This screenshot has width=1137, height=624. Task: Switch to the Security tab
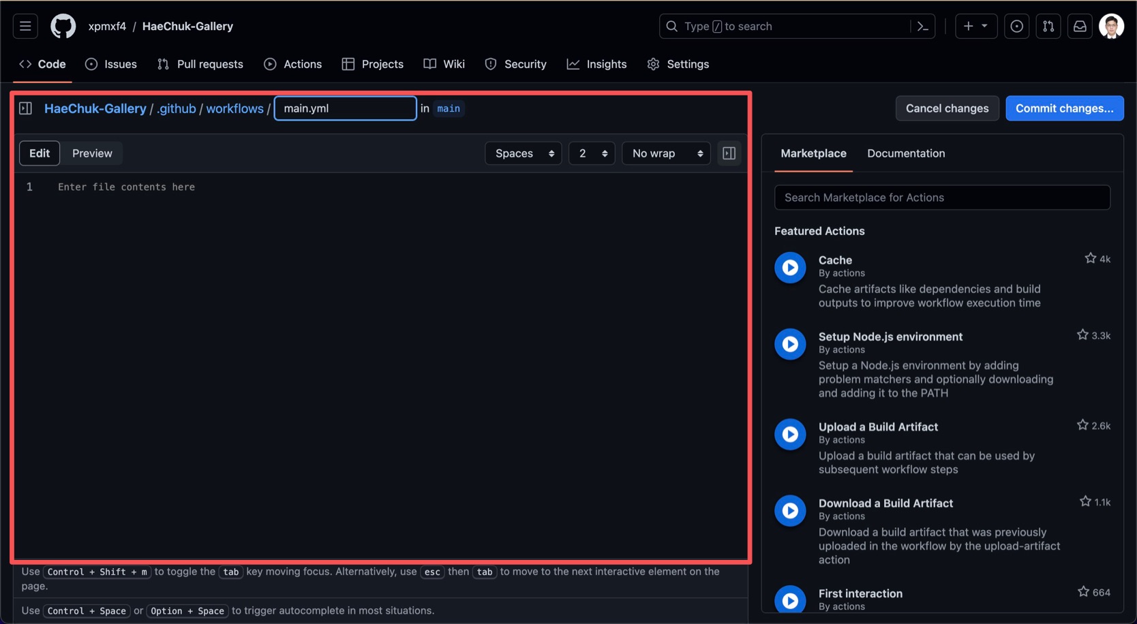(516, 64)
